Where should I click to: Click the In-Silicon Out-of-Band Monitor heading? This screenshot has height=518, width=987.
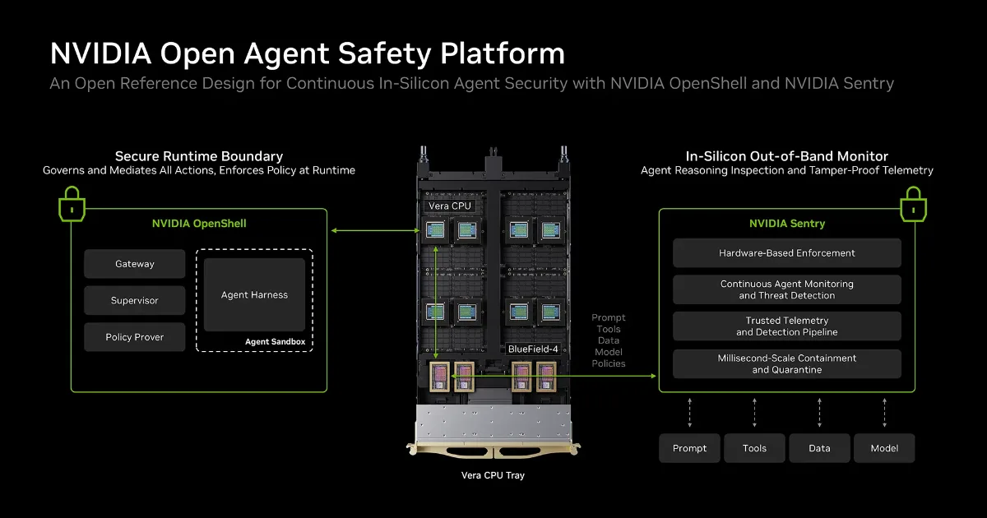coord(787,156)
